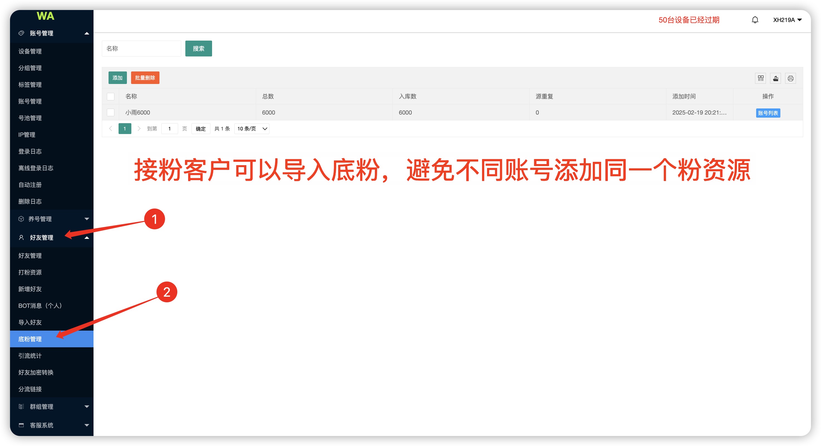Click the 客服系统 sidebar icon
The width and height of the screenshot is (821, 446).
(x=21, y=425)
